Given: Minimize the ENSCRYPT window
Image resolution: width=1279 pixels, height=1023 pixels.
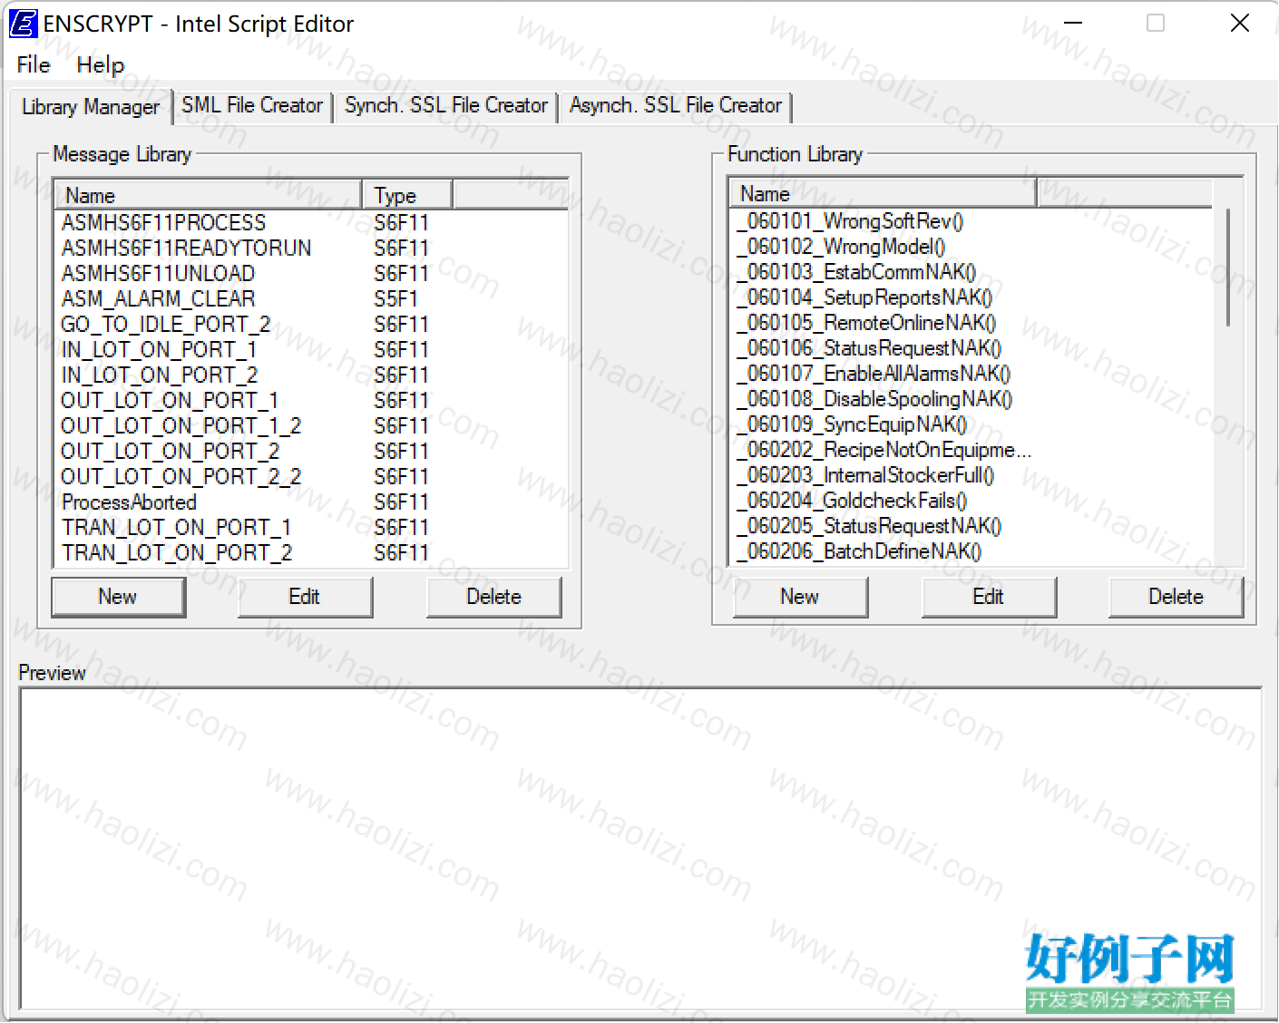Looking at the screenshot, I should pos(1073,24).
